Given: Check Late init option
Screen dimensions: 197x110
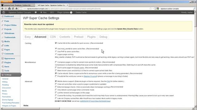Looking at the screenshot, I should [x=56, y=98].
